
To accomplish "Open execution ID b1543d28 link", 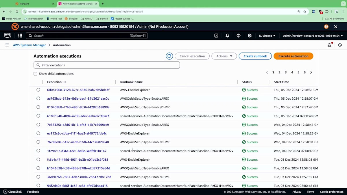I will click(x=78, y=168).
